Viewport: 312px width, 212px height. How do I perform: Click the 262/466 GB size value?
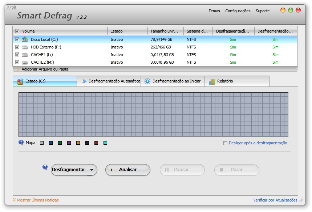point(161,47)
